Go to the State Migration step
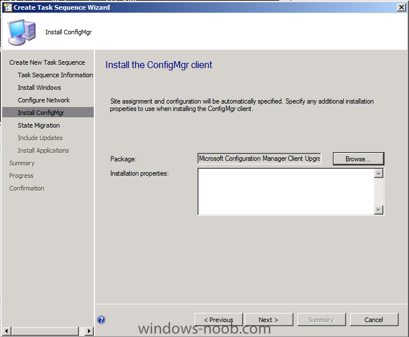This screenshot has width=409, height=337. (x=39, y=125)
